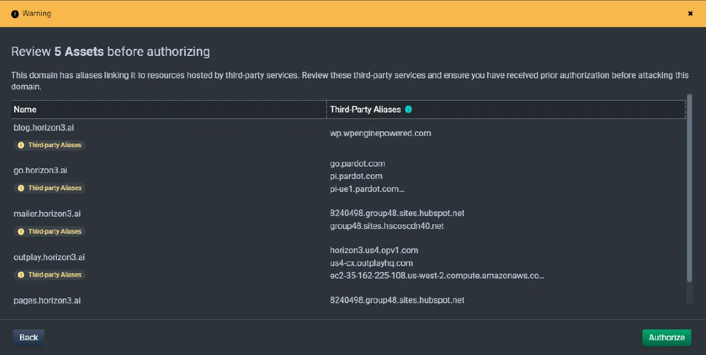Viewport: 706px width, 355px height.
Task: Click the third-party authorization description paragraph
Action: 349,81
